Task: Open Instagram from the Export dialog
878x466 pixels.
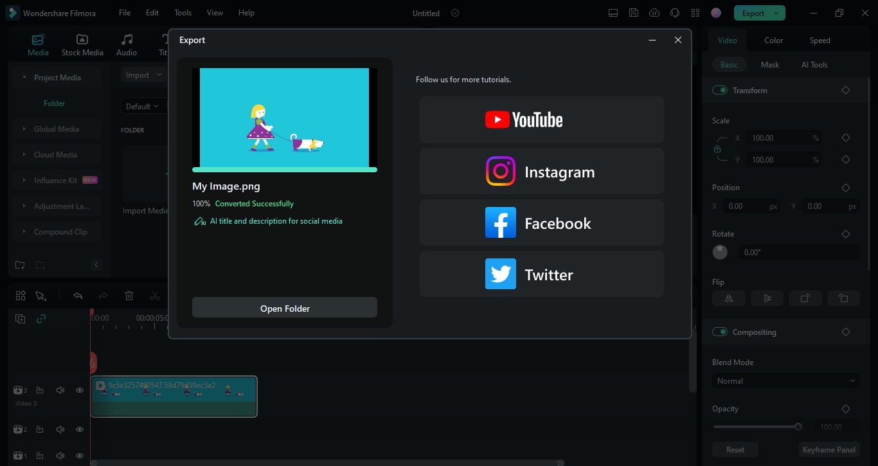Action: (x=541, y=172)
